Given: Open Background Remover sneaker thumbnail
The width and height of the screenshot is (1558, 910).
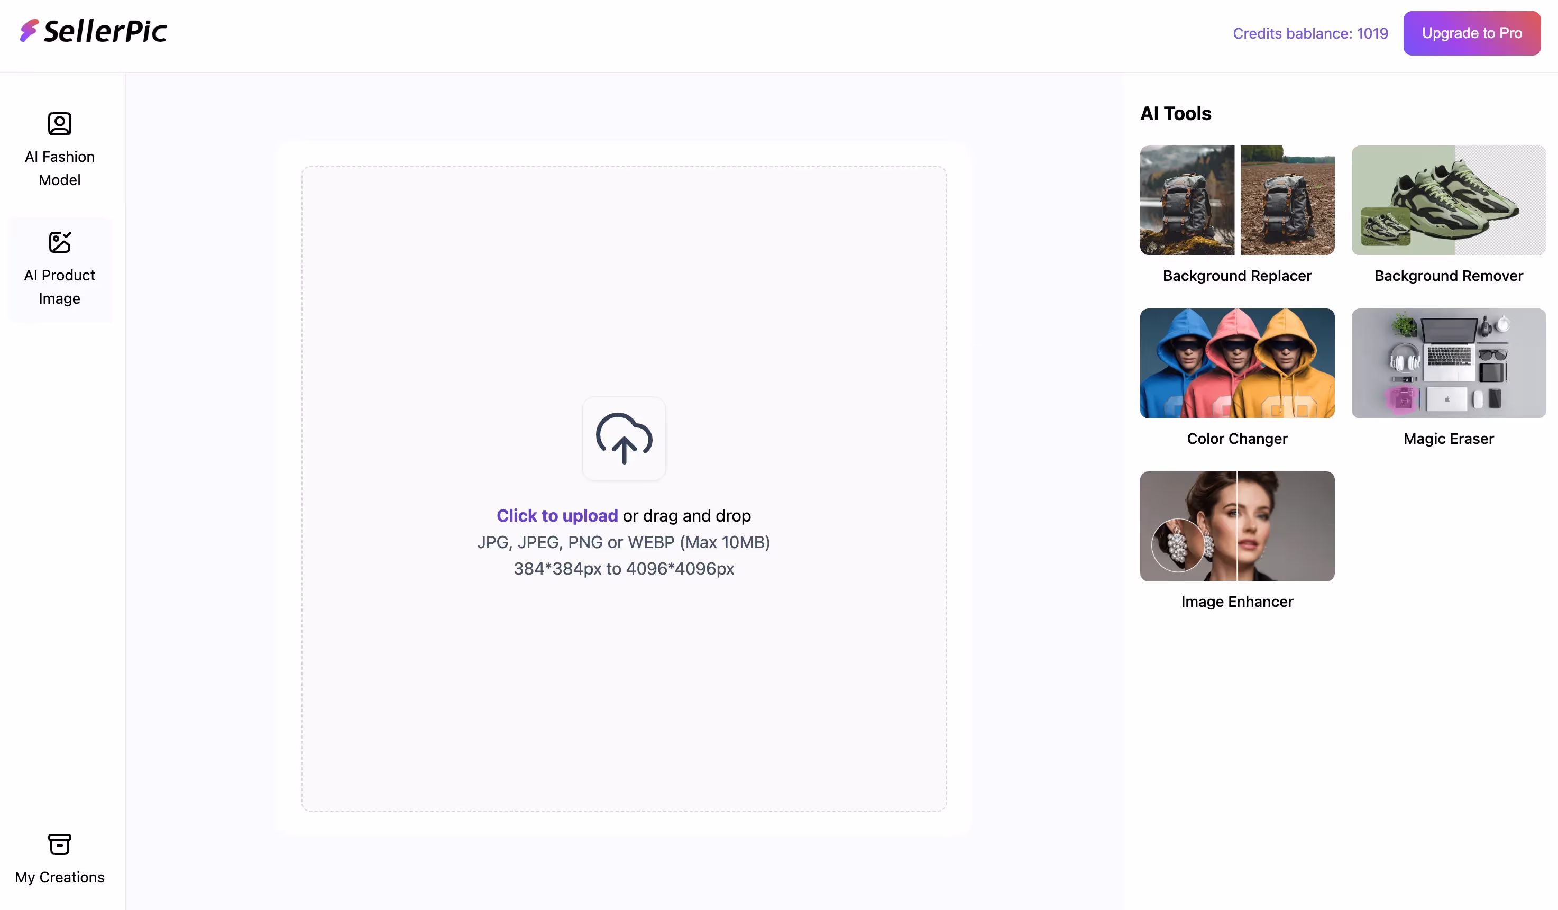Looking at the screenshot, I should coord(1448,200).
